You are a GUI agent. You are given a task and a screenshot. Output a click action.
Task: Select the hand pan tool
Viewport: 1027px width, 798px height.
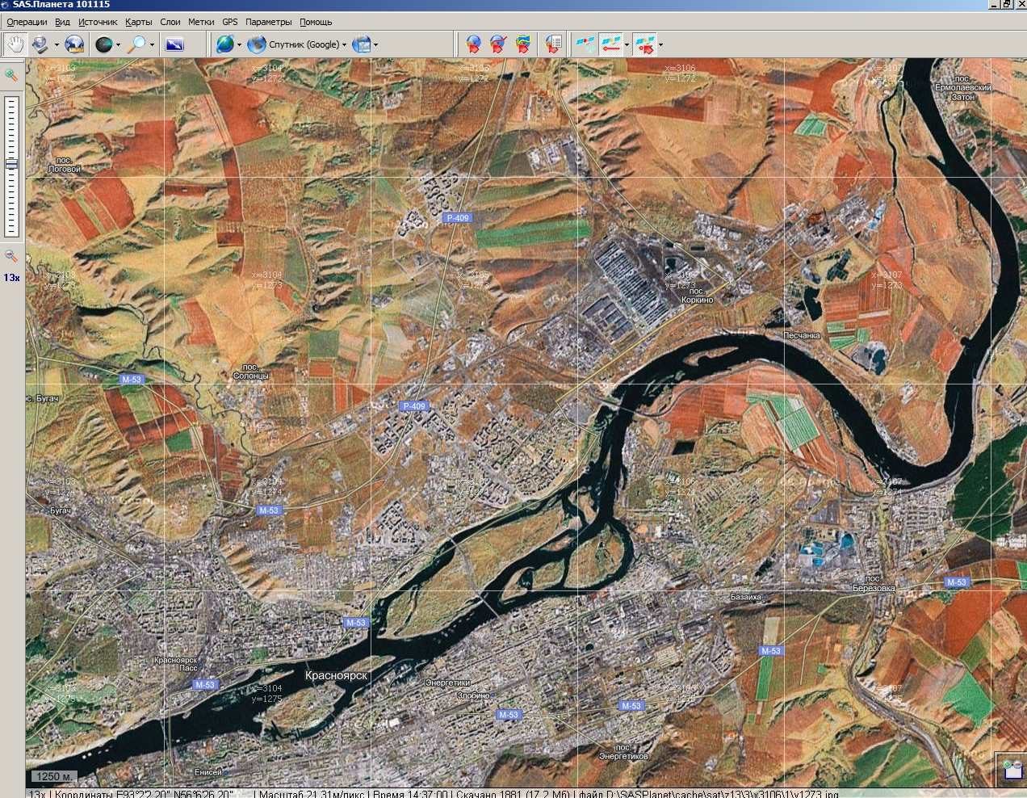pos(14,44)
